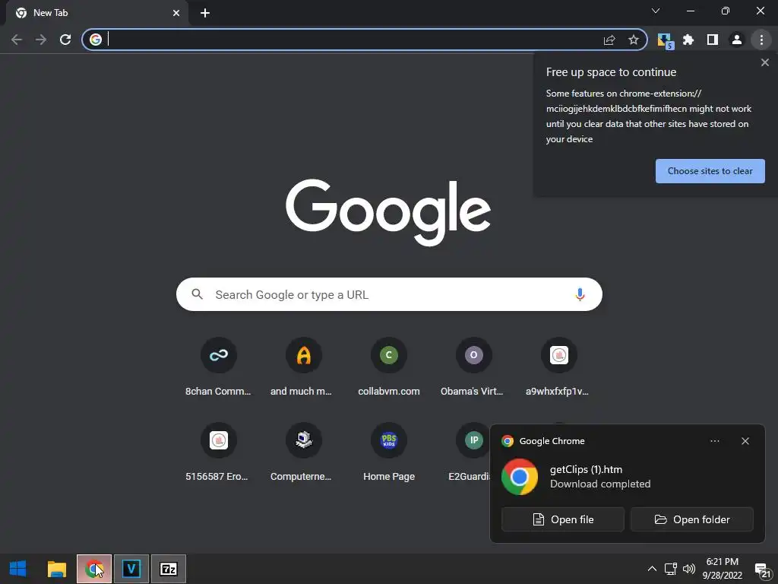778x584 pixels.
Task: Open the Action Center notifications icon
Action: coord(763,570)
